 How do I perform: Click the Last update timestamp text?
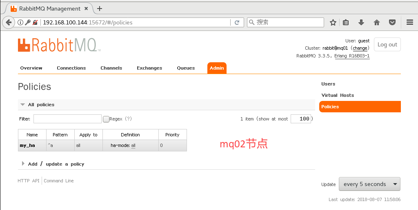365,199
